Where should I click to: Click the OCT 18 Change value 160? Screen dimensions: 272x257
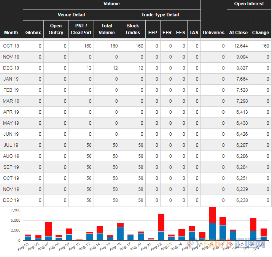pos(265,46)
